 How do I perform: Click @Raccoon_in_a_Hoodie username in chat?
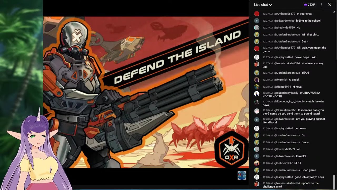click(289, 101)
